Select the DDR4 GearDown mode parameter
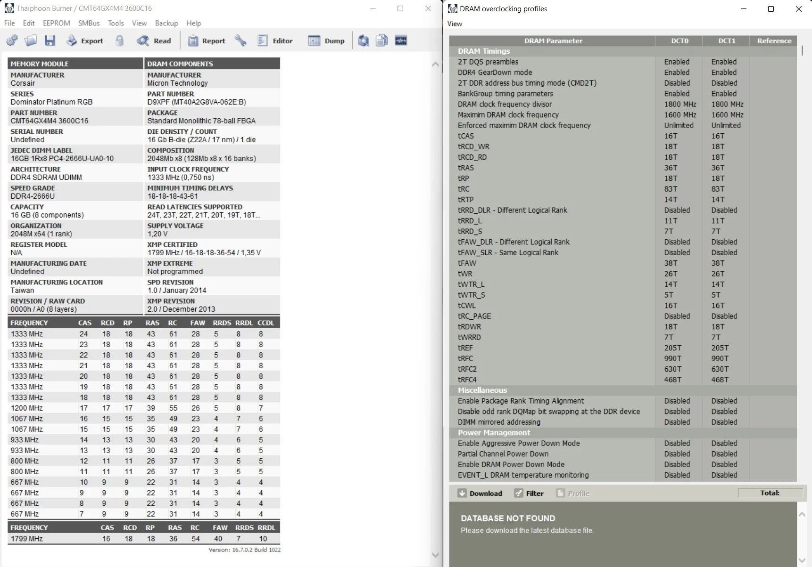This screenshot has width=812, height=567. click(x=495, y=73)
